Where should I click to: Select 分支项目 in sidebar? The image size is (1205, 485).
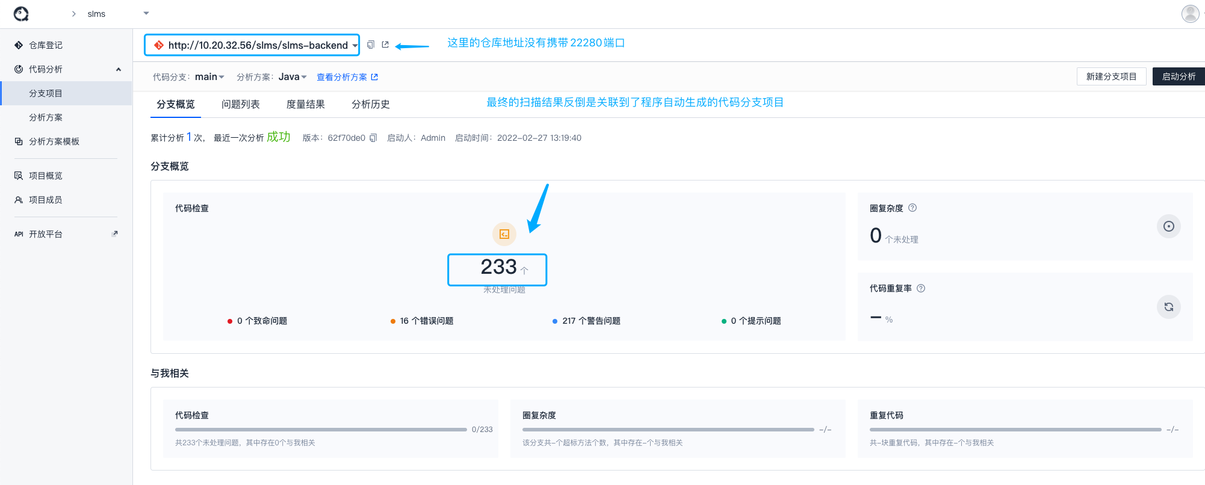[x=66, y=93]
